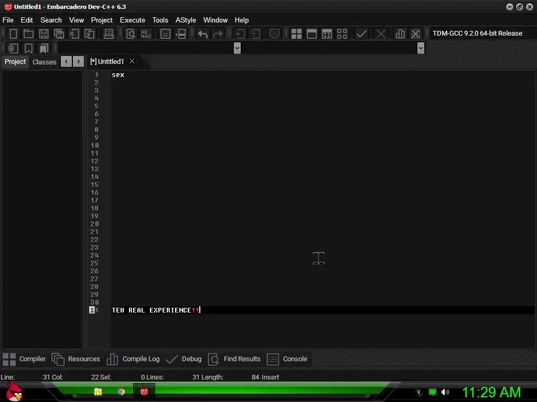Click the Run window icon in toolbar
This screenshot has width=537, height=402.
click(312, 33)
